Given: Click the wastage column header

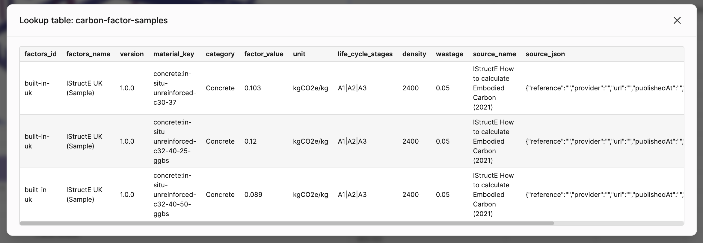Looking at the screenshot, I should 449,54.
